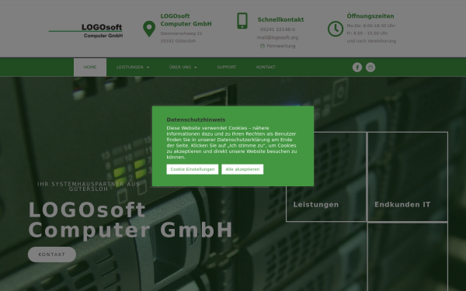The height and width of the screenshot is (291, 466).
Task: Open the Instagram social icon
Action: click(370, 68)
